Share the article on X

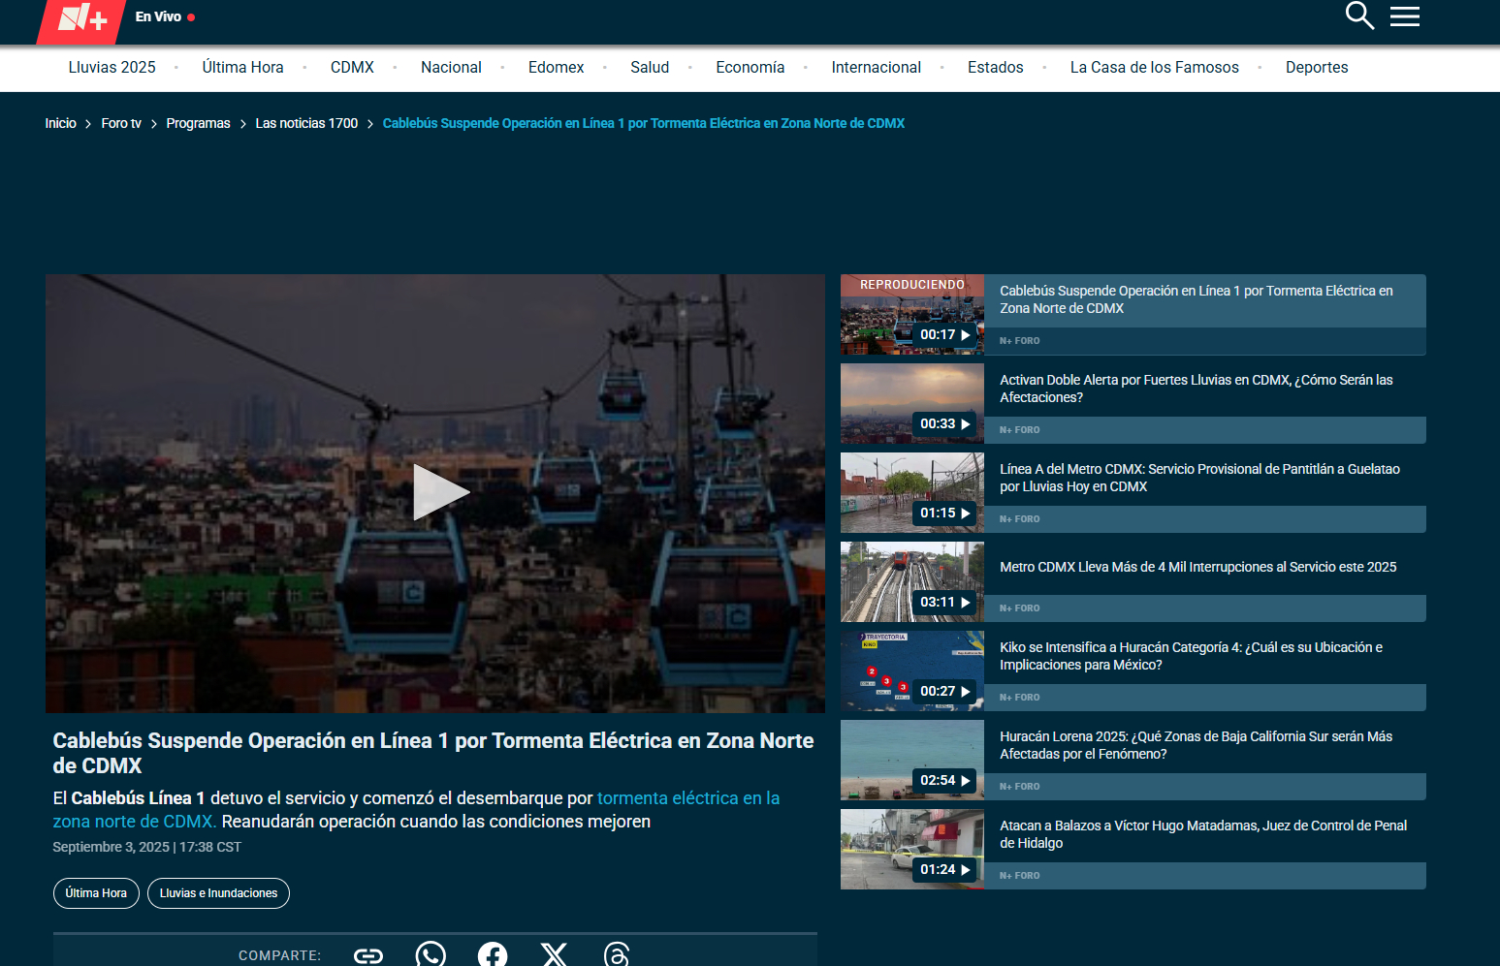pos(555,955)
